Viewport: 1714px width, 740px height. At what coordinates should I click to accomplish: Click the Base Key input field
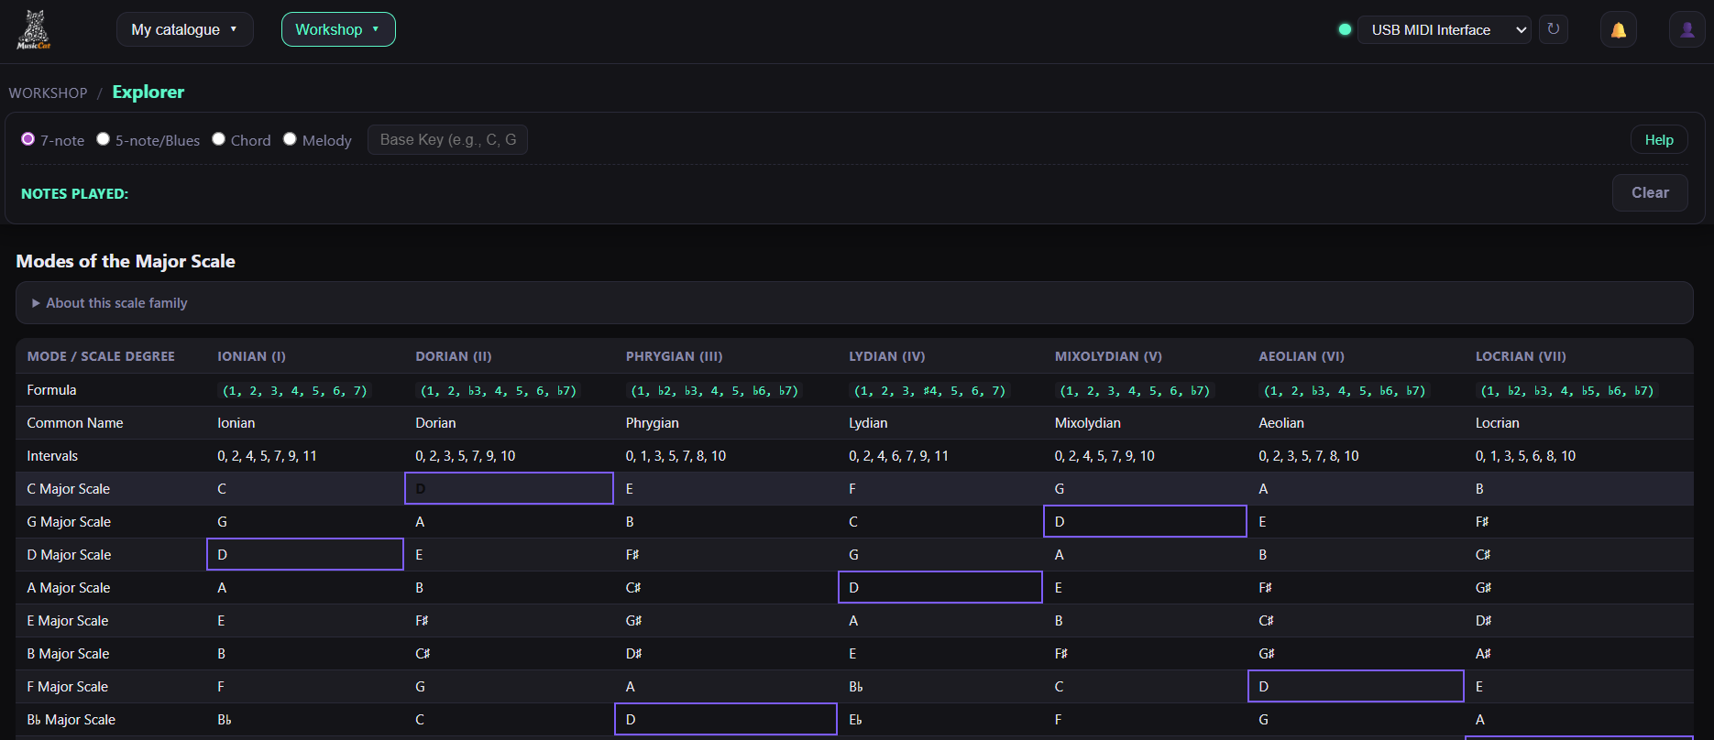tap(447, 139)
